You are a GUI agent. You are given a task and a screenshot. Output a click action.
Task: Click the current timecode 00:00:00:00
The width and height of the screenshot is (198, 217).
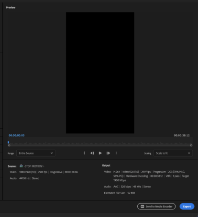coord(17,135)
